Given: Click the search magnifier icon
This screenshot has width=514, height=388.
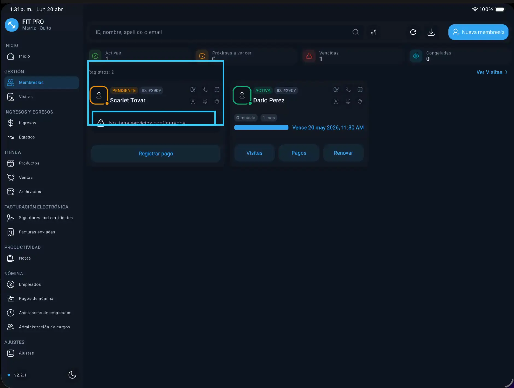Looking at the screenshot, I should pyautogui.click(x=355, y=32).
